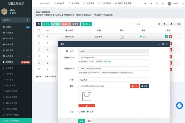Click the 数据接口Url input field
This screenshot has height=123, width=185.
click(113, 58)
